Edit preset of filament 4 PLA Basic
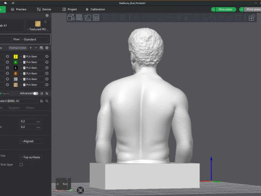 coord(47,62)
